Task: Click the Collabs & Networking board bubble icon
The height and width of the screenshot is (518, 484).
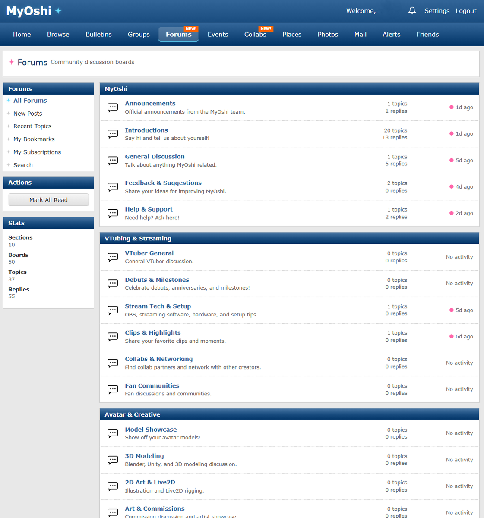Action: point(113,363)
